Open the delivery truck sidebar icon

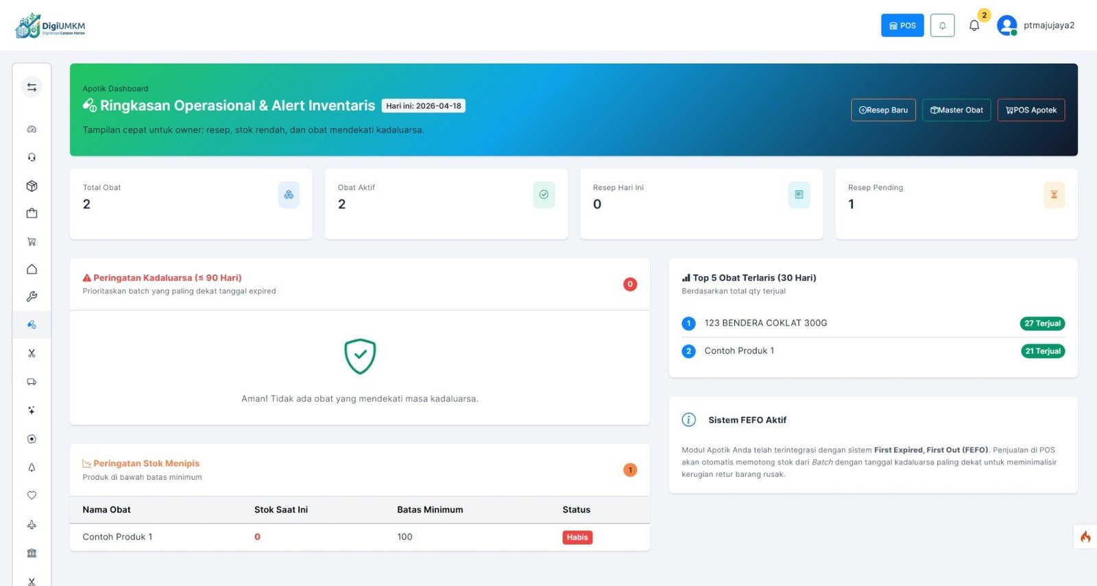tap(32, 382)
